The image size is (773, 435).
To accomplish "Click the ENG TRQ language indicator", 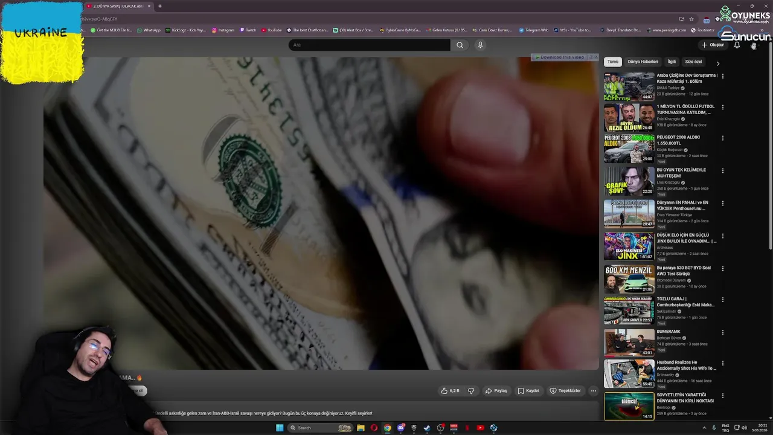I will click(x=725, y=428).
